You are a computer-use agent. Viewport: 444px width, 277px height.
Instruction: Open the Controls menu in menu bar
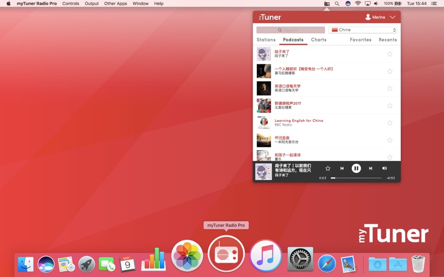[70, 3]
